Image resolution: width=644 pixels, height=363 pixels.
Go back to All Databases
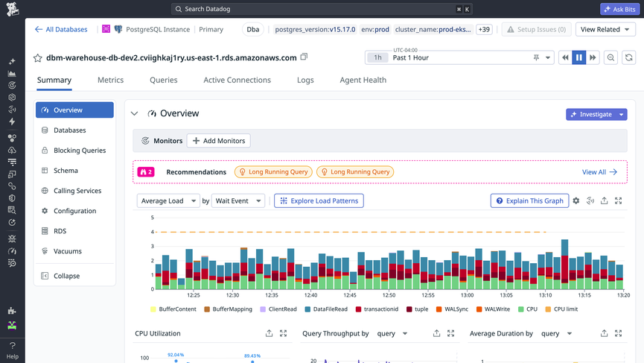point(61,30)
